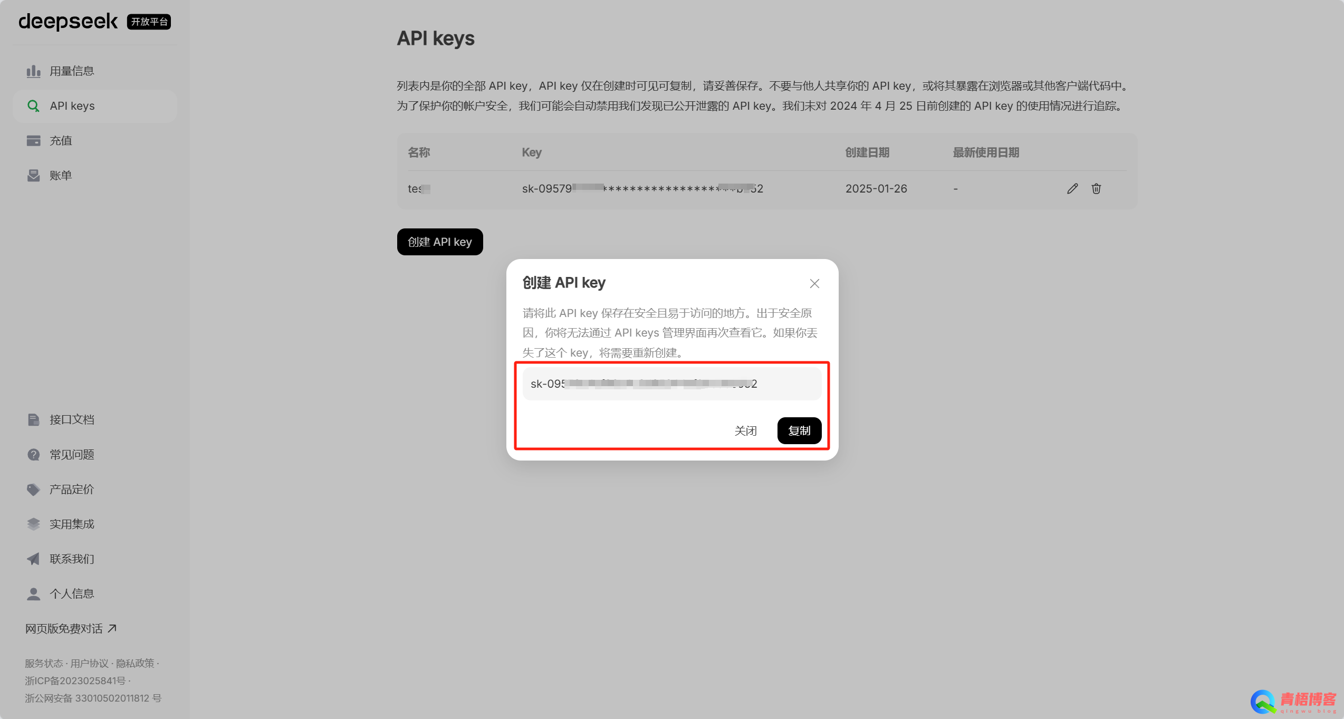Open 浙ICP备2023025841号 link
The width and height of the screenshot is (1344, 719).
tap(75, 681)
